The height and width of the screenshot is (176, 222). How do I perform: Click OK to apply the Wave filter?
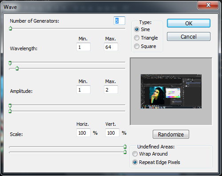(x=189, y=23)
